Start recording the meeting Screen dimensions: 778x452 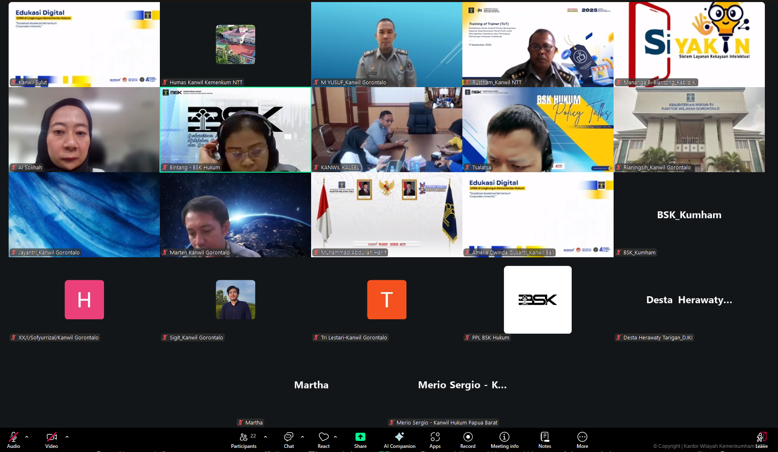tap(468, 440)
